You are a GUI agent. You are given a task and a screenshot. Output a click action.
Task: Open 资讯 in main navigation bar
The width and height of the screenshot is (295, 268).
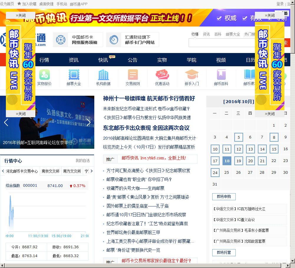click(x=74, y=60)
